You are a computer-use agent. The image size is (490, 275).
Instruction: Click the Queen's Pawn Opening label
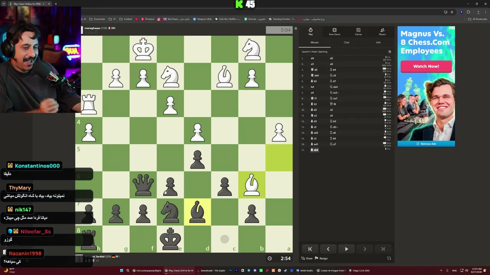point(314,52)
